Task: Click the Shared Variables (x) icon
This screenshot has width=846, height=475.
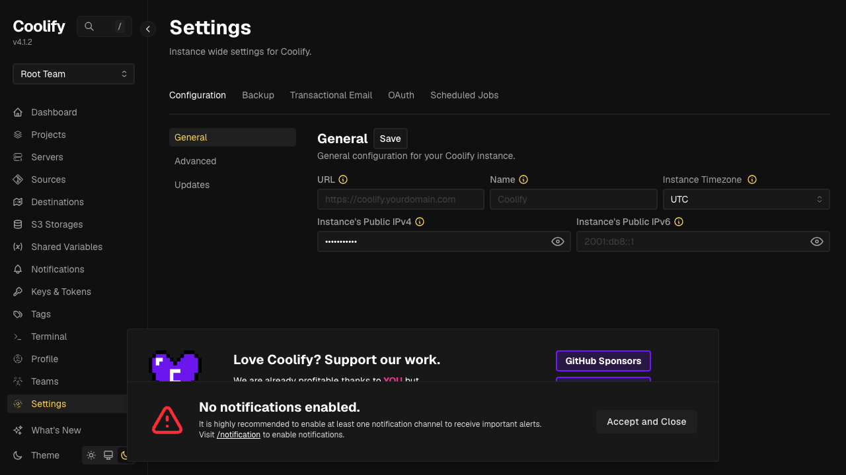Action: 18,247
